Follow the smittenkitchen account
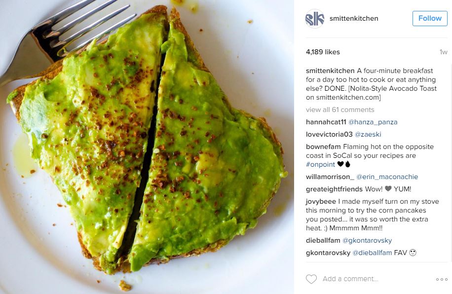 click(x=430, y=18)
